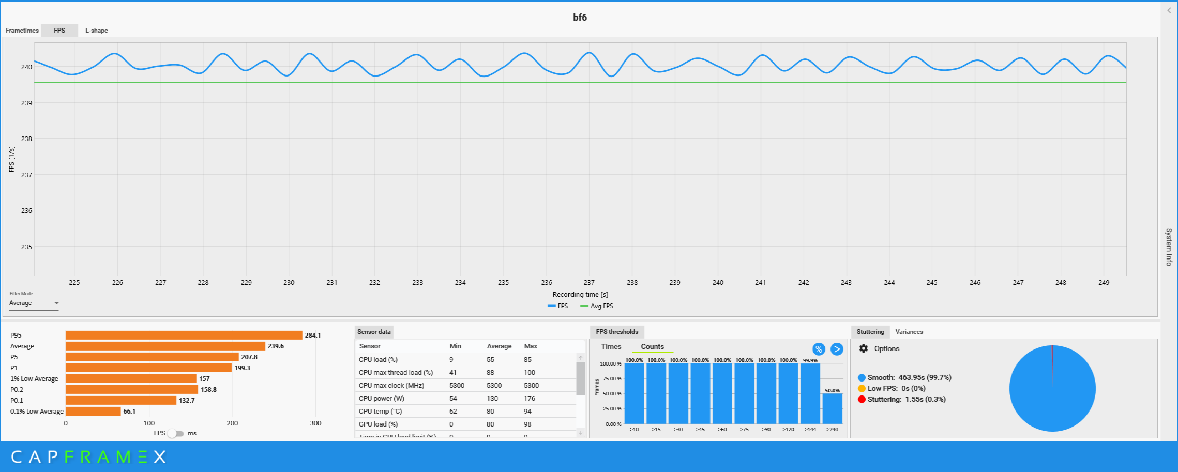Click the orange Low FPS color dot
This screenshot has width=1178, height=472.
point(862,389)
